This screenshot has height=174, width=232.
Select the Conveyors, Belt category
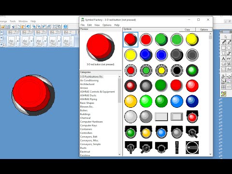[88, 137]
